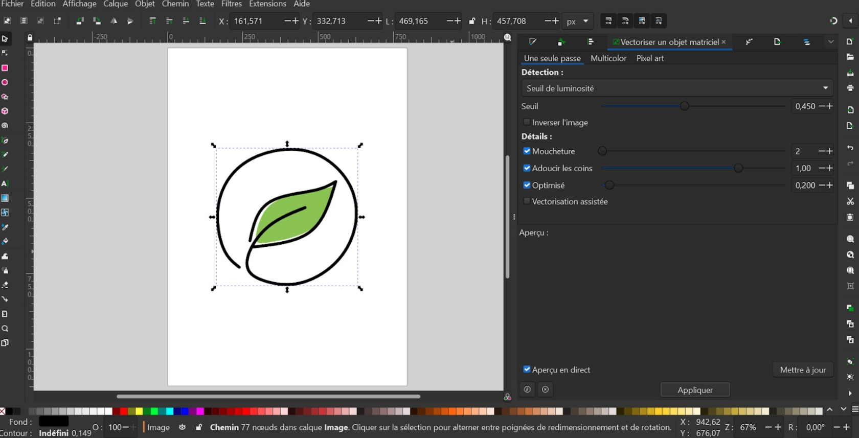Select the Dropper color picker tool
This screenshot has width=859, height=438.
click(5, 227)
